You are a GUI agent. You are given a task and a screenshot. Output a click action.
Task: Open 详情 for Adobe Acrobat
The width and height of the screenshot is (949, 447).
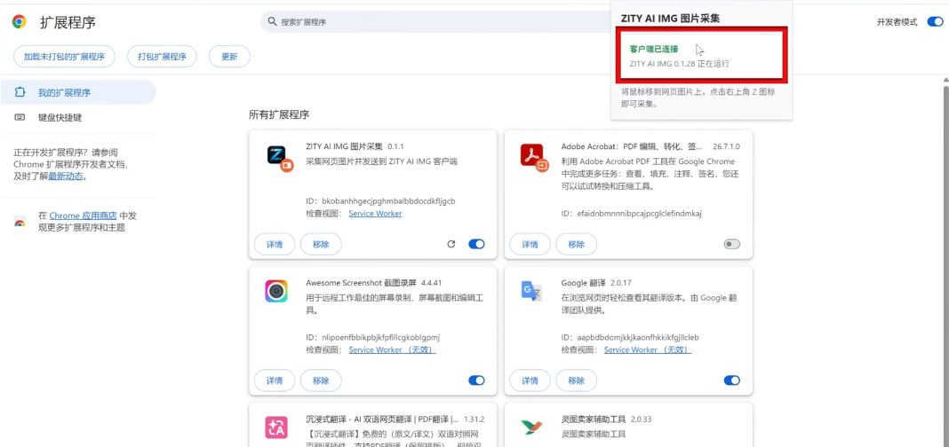(530, 245)
